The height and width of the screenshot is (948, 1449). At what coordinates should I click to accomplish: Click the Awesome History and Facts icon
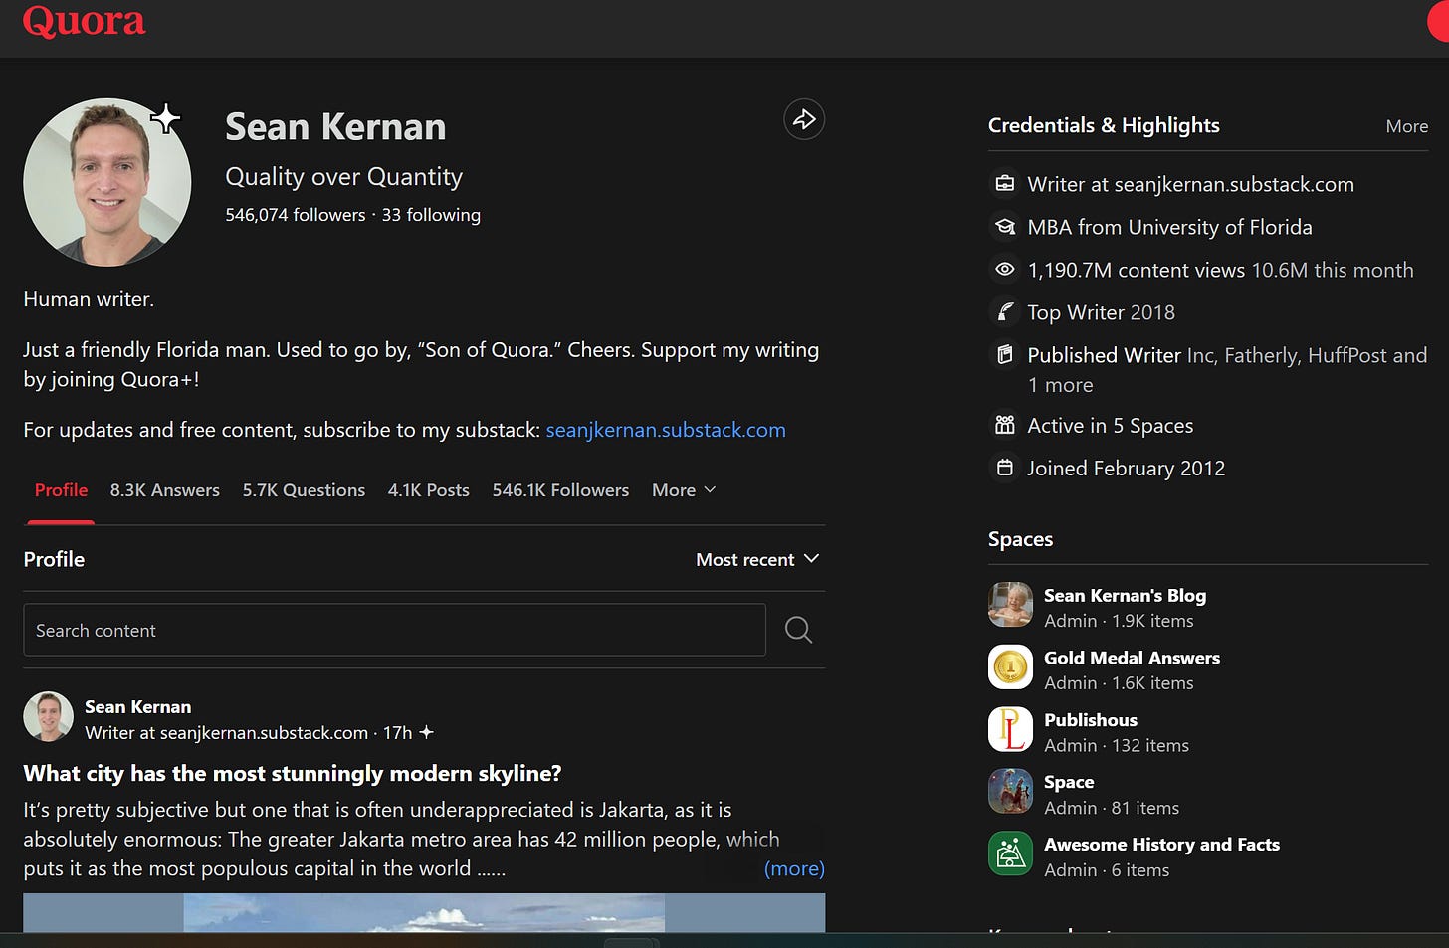tap(1010, 854)
